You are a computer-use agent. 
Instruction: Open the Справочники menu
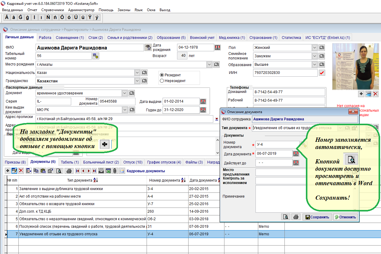pos(52,10)
